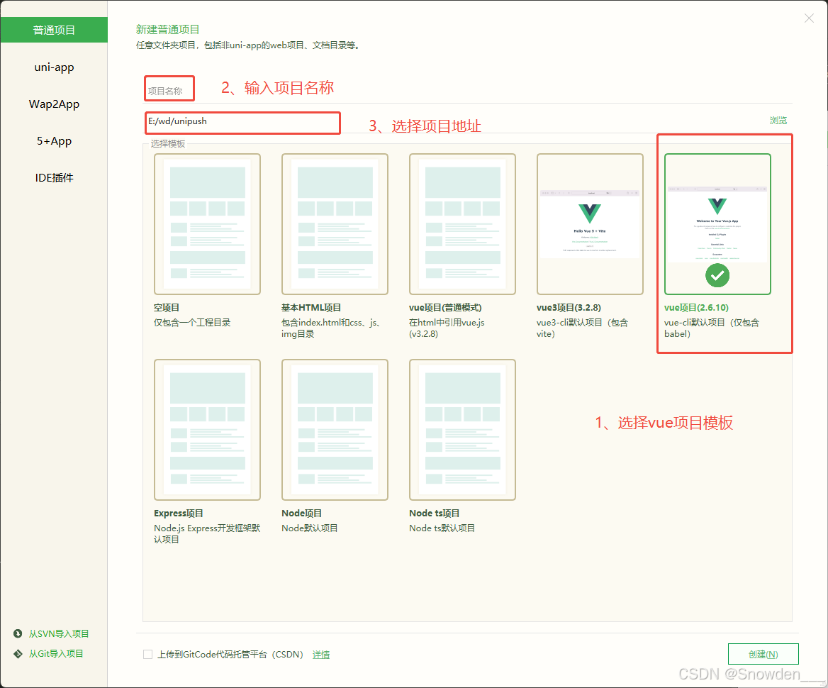Screen dimensions: 828x688
Task: Select the 基本HTML项目 template thumbnail
Action: tap(335, 224)
